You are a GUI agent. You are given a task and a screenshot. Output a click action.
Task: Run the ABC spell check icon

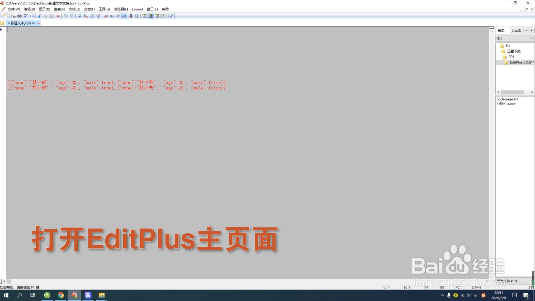coord(25,16)
